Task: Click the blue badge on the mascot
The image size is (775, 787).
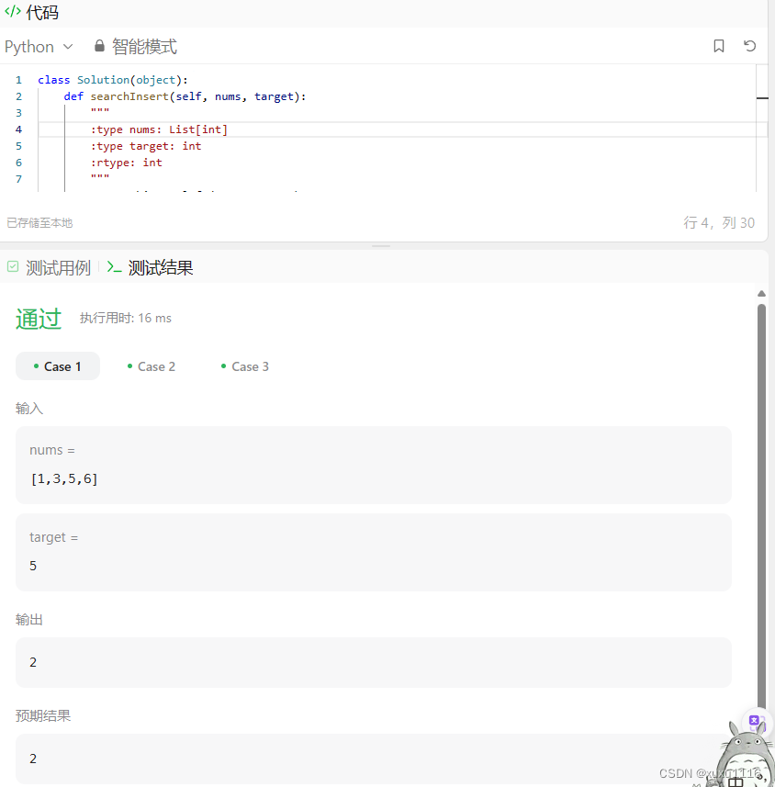Action: pyautogui.click(x=755, y=722)
